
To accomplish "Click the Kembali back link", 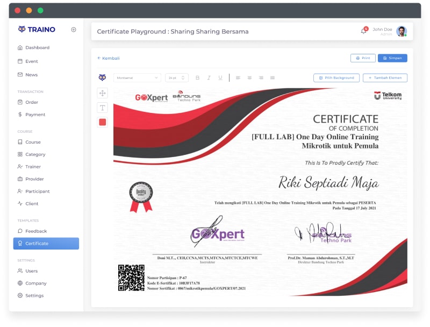I will click(x=109, y=58).
